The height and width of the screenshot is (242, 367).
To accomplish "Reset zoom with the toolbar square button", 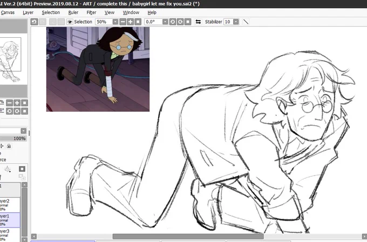I will [138, 22].
